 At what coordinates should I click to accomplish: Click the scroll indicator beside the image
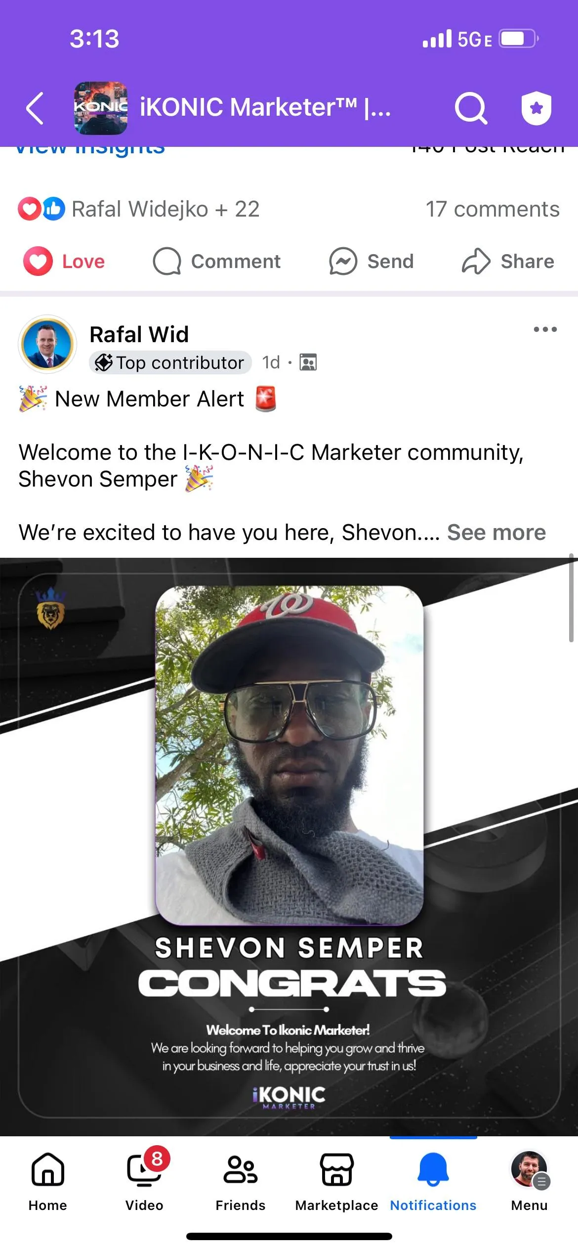click(x=571, y=598)
